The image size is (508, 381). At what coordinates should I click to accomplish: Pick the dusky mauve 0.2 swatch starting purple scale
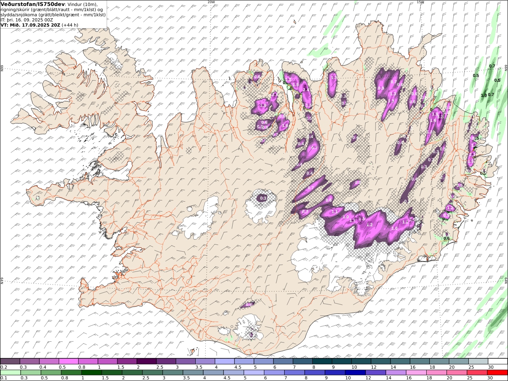pyautogui.click(x=10, y=362)
